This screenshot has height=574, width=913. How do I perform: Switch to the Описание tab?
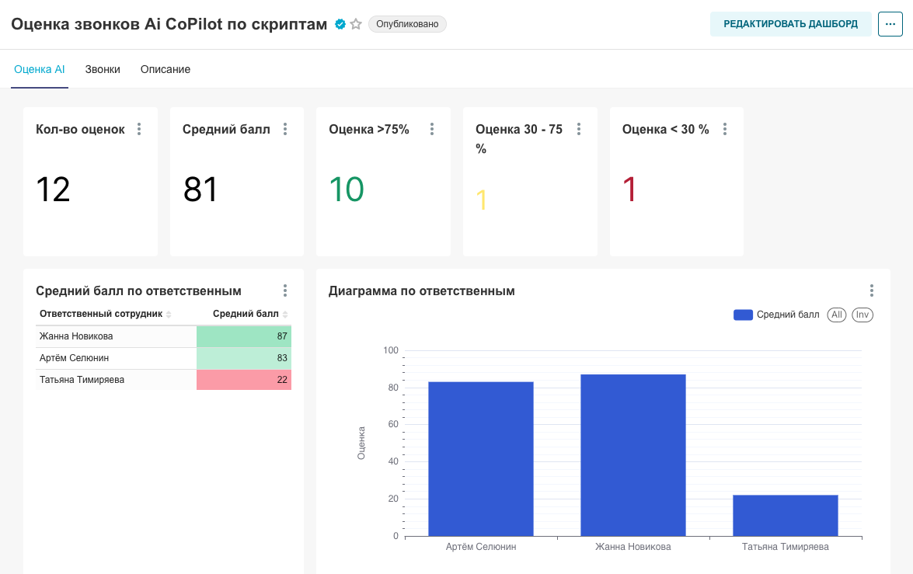[x=166, y=69]
